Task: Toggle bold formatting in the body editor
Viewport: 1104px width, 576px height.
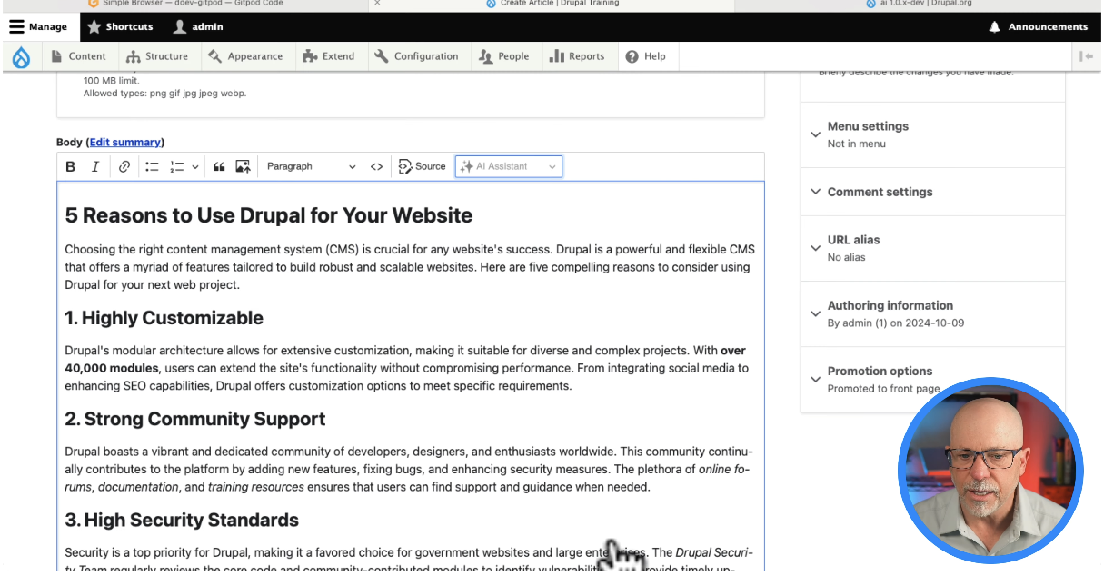Action: pos(71,166)
